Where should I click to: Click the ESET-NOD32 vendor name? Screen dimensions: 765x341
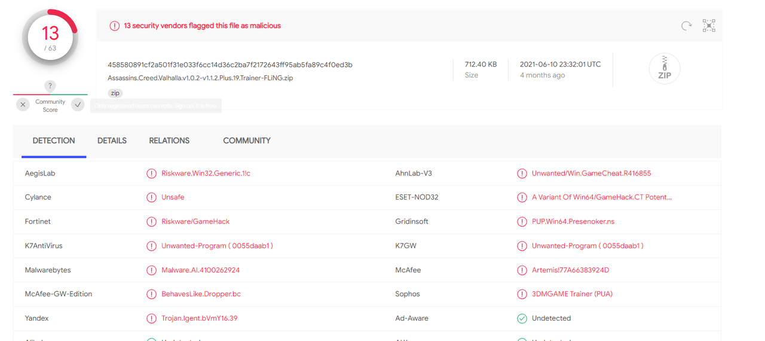[x=417, y=197]
